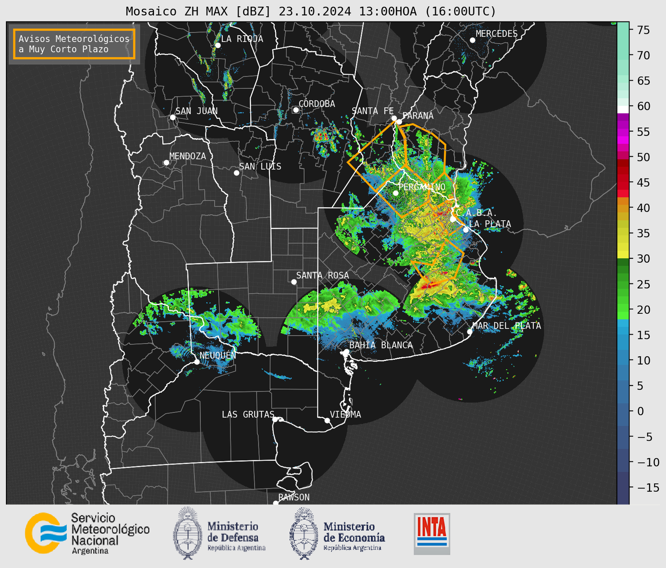Click the La Rioja city label
Image resolution: width=666 pixels, height=568 pixels.
pos(242,39)
